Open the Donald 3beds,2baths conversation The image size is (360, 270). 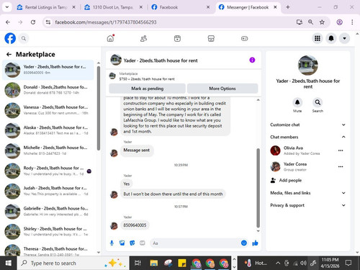(48, 90)
